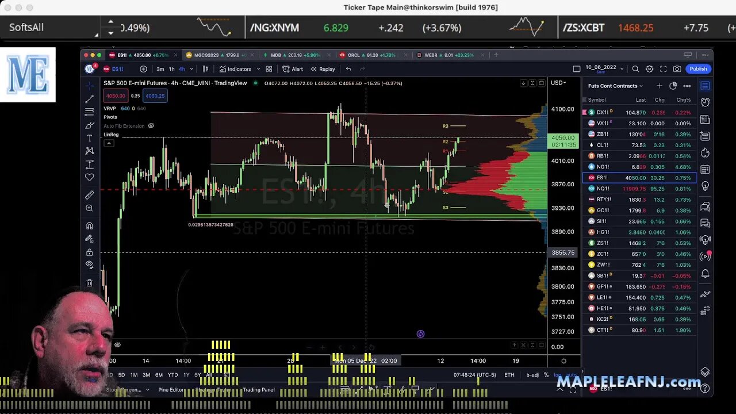Select the 4h timeframe
The height and width of the screenshot is (414, 736).
(x=182, y=69)
